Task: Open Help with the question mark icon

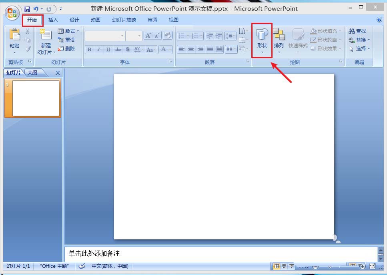Action: 379,20
